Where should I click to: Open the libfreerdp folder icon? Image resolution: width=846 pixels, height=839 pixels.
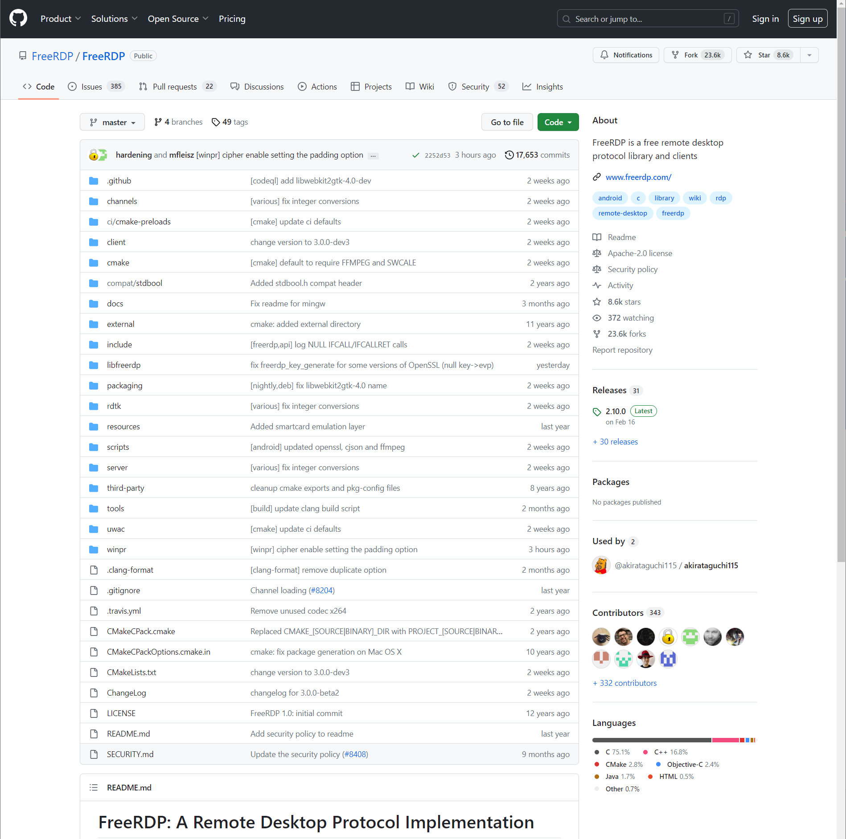pos(94,365)
